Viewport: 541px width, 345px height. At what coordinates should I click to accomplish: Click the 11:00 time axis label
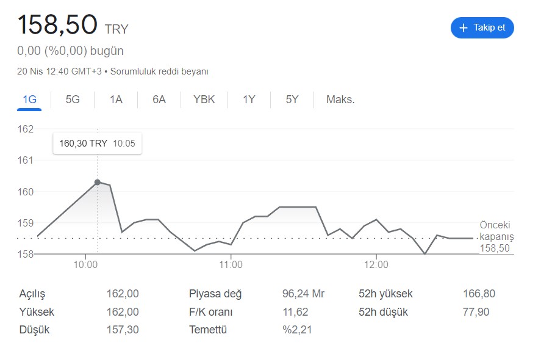[x=231, y=265]
